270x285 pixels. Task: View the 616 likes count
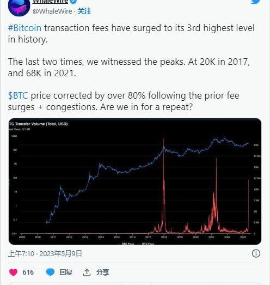[x=28, y=272]
